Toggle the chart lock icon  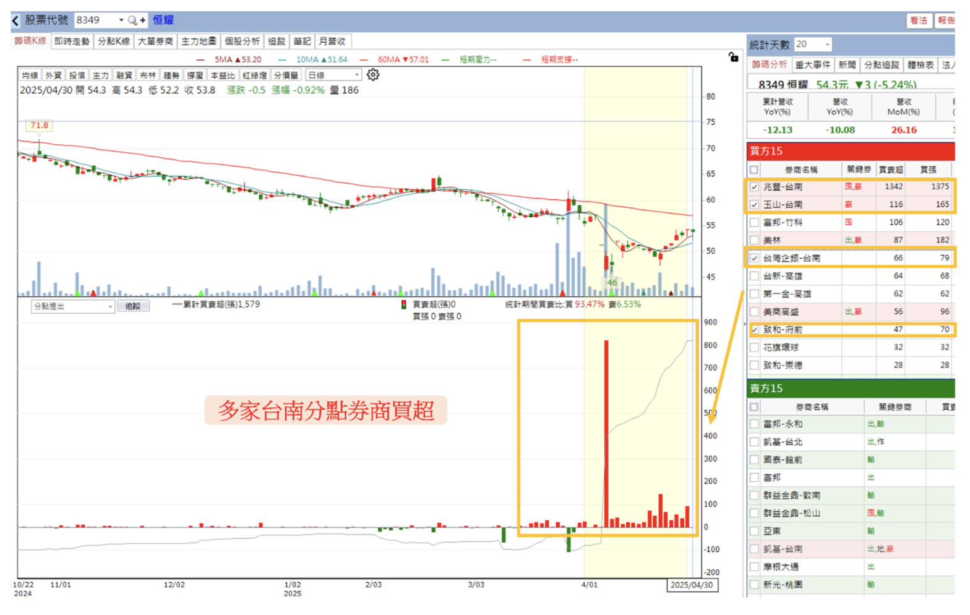point(733,57)
